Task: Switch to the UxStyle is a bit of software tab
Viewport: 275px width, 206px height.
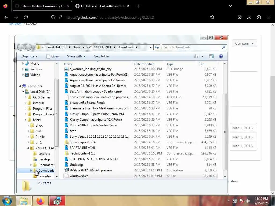Action: [x=103, y=6]
